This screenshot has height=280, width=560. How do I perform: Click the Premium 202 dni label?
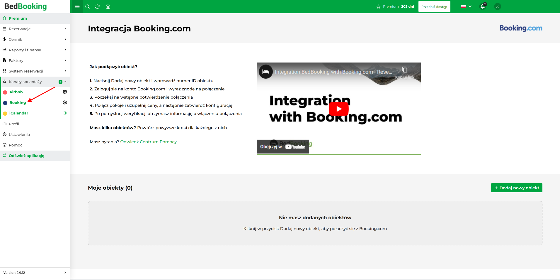(x=395, y=6)
